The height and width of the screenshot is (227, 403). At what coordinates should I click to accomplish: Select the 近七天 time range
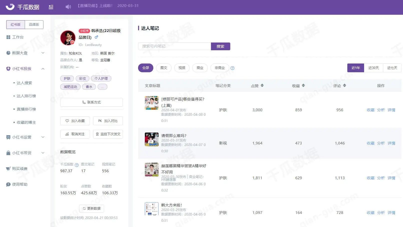[x=392, y=68]
